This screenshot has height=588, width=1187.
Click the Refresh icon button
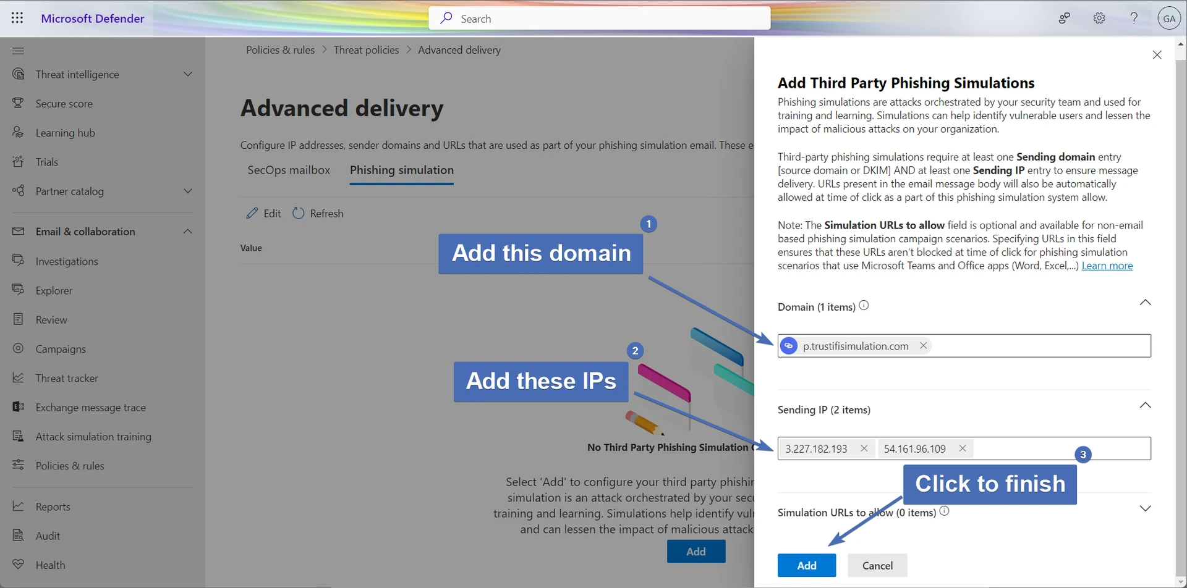[x=299, y=213]
